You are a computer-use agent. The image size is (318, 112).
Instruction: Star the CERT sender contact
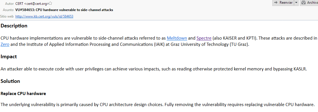51,3
